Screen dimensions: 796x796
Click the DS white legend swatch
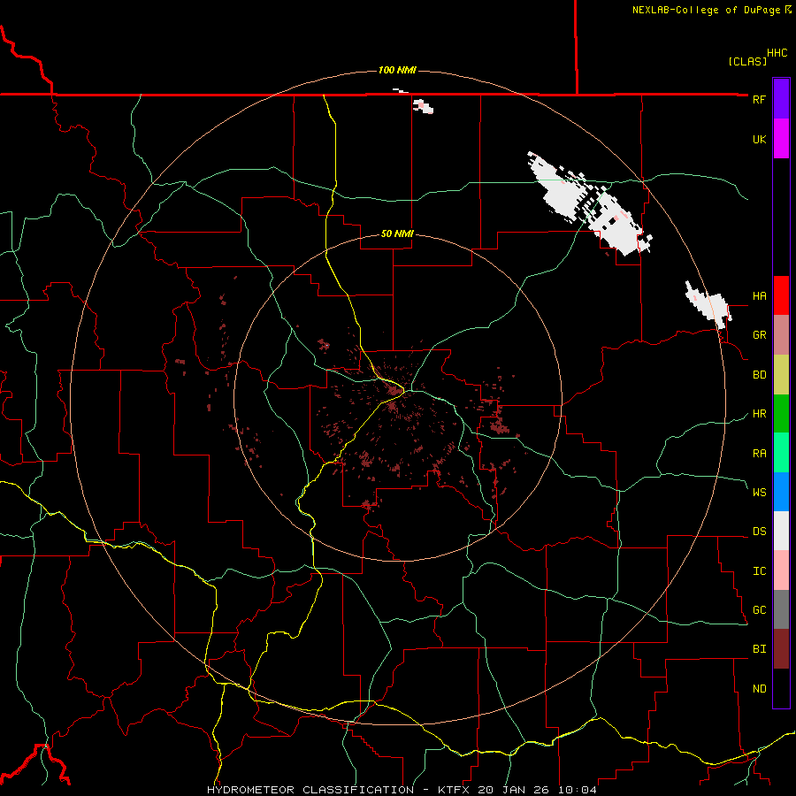[781, 531]
